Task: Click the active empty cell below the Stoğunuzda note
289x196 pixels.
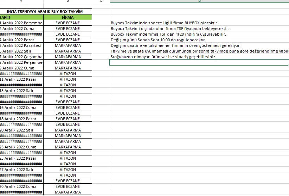Action: point(199,62)
